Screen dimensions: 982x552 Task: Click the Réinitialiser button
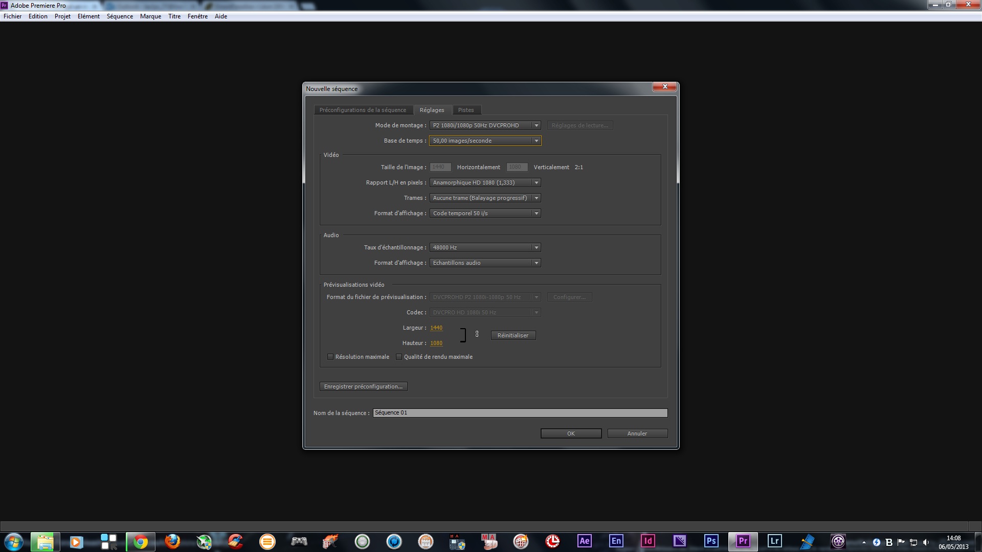[x=512, y=335]
